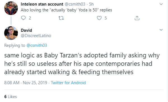This screenshot has width=168, height=102.
Task: Click the reply count 2
Action: [30, 18]
